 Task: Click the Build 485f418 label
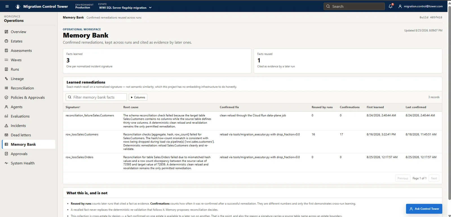(x=431, y=17)
